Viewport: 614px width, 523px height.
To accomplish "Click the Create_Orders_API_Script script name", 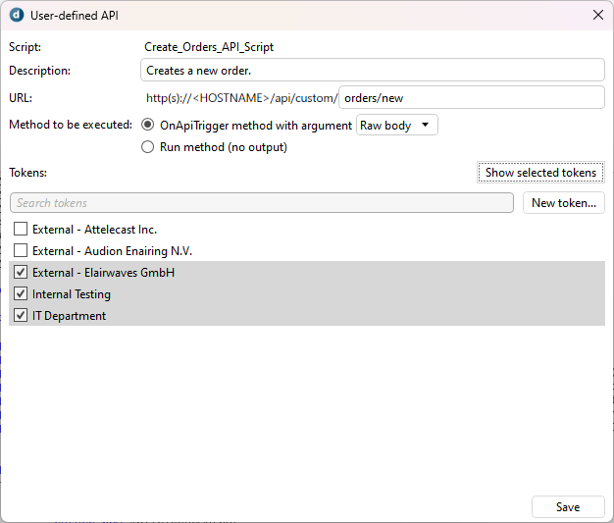I will [x=209, y=47].
